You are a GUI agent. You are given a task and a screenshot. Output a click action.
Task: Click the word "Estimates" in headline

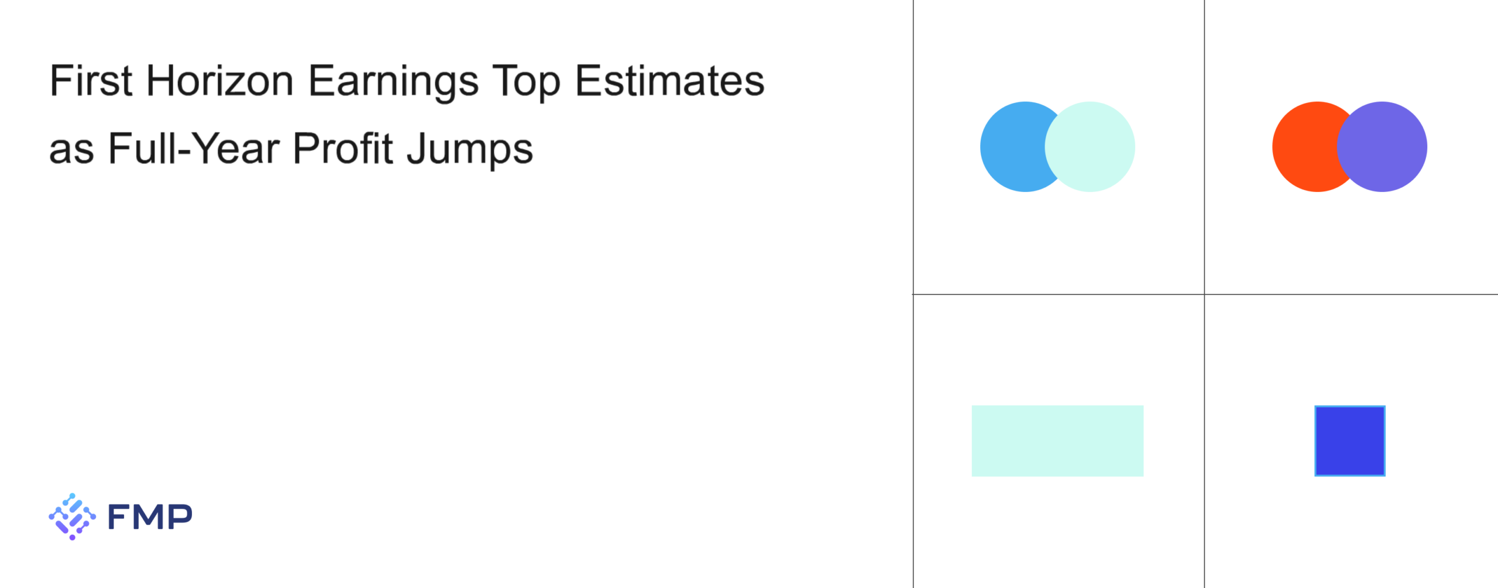point(670,81)
